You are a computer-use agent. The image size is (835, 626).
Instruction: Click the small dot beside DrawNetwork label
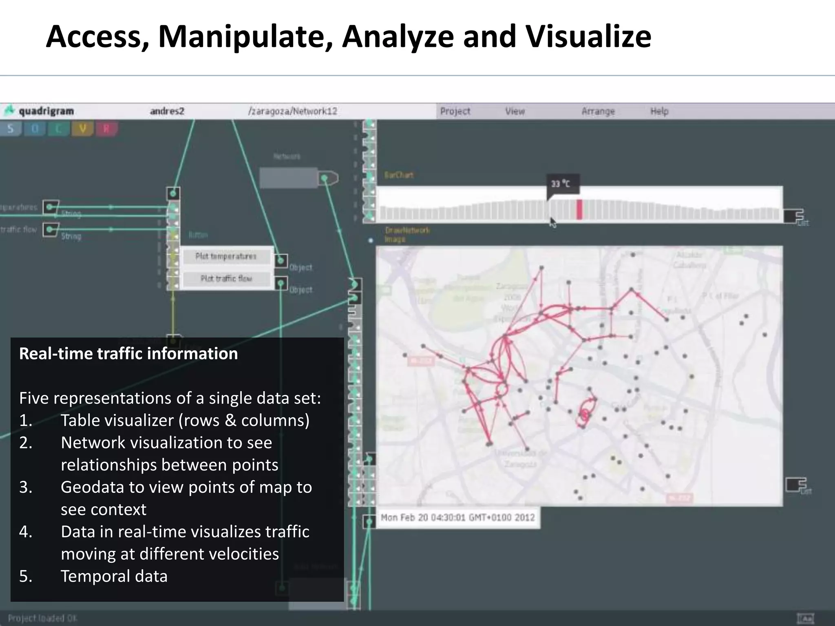[x=370, y=240]
